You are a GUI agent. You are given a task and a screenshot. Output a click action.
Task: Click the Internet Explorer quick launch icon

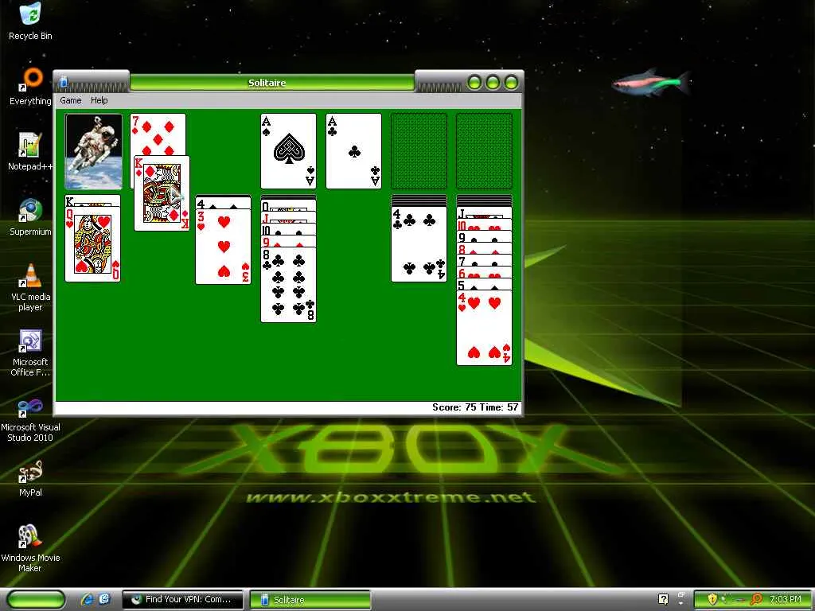[x=87, y=599]
